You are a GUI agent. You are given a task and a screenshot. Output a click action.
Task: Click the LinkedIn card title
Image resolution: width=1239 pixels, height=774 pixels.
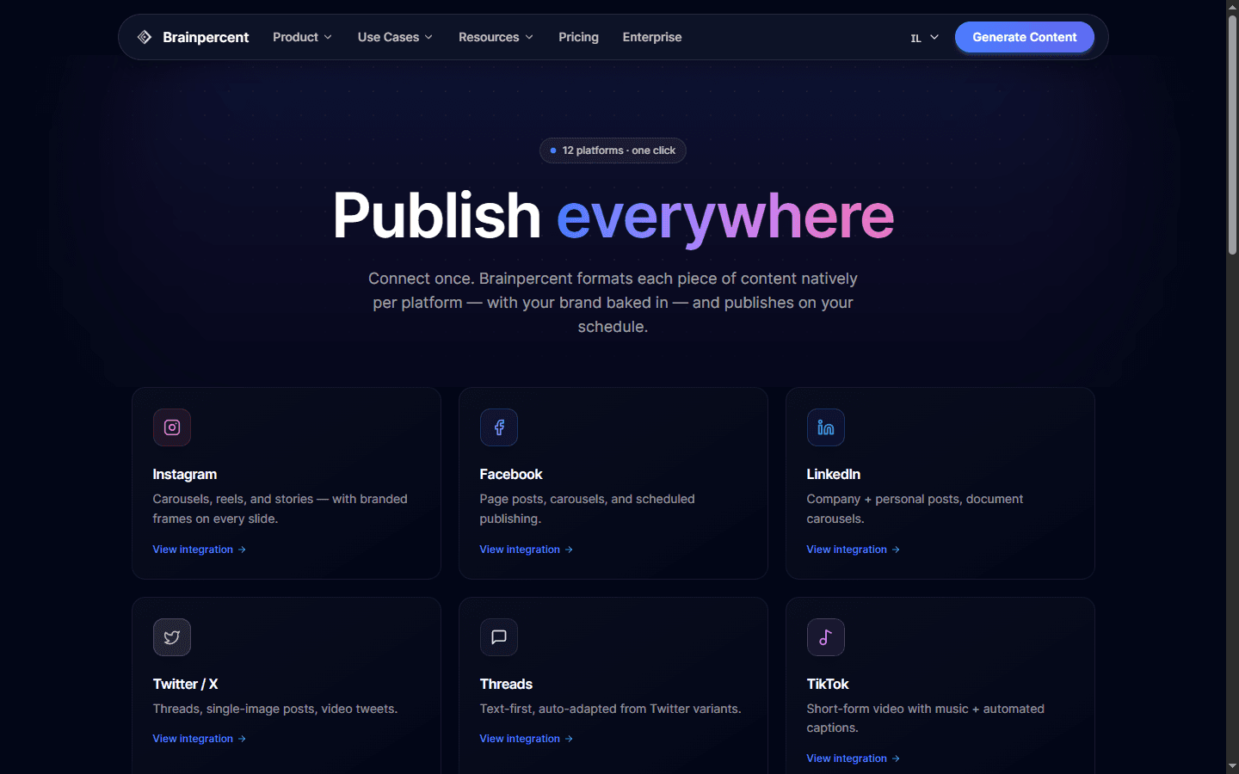coord(834,474)
